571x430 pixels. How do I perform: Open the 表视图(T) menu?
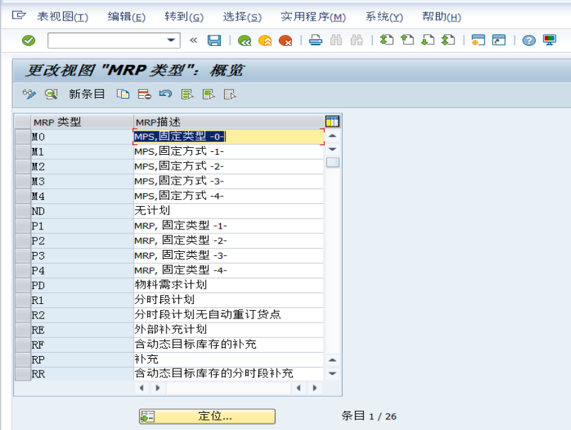point(62,16)
